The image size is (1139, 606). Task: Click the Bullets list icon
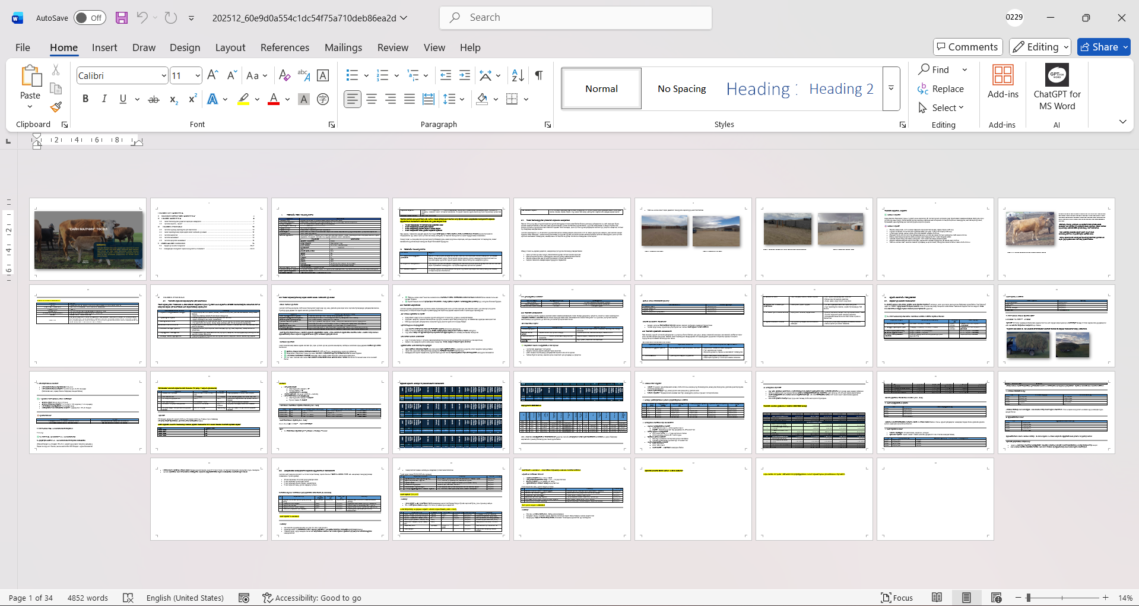pyautogui.click(x=352, y=75)
